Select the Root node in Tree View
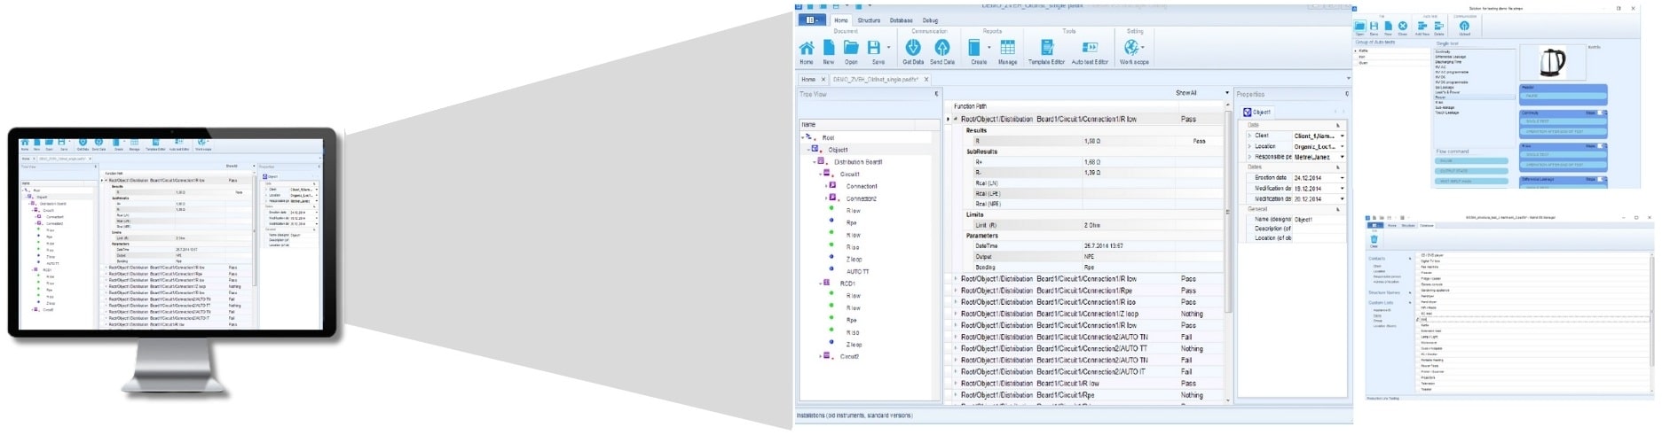This screenshot has width=1662, height=435. tap(828, 137)
